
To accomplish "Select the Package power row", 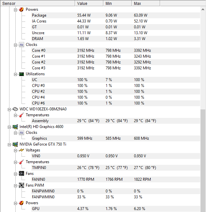I will (39, 15).
